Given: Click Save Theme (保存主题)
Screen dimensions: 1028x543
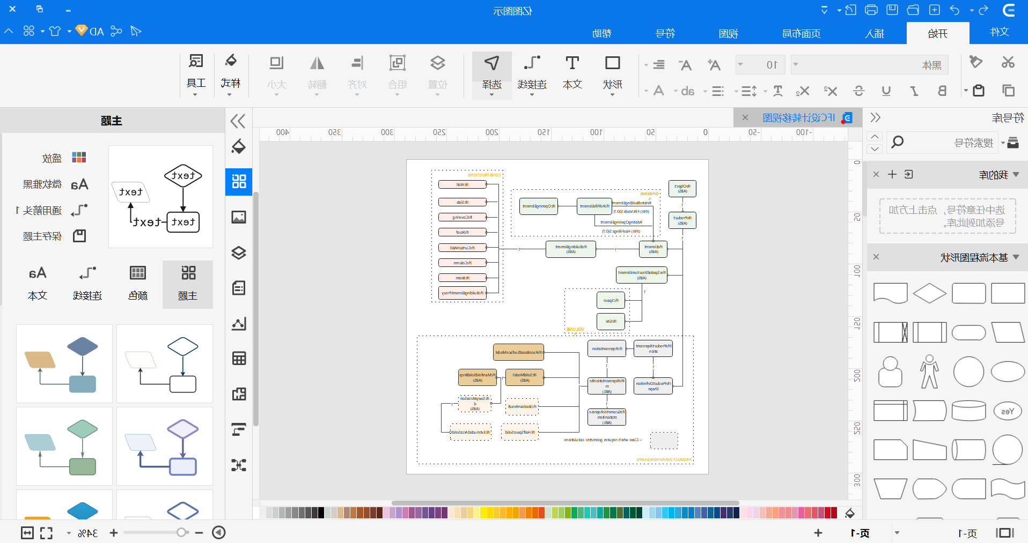Looking at the screenshot, I should pyautogui.click(x=55, y=236).
